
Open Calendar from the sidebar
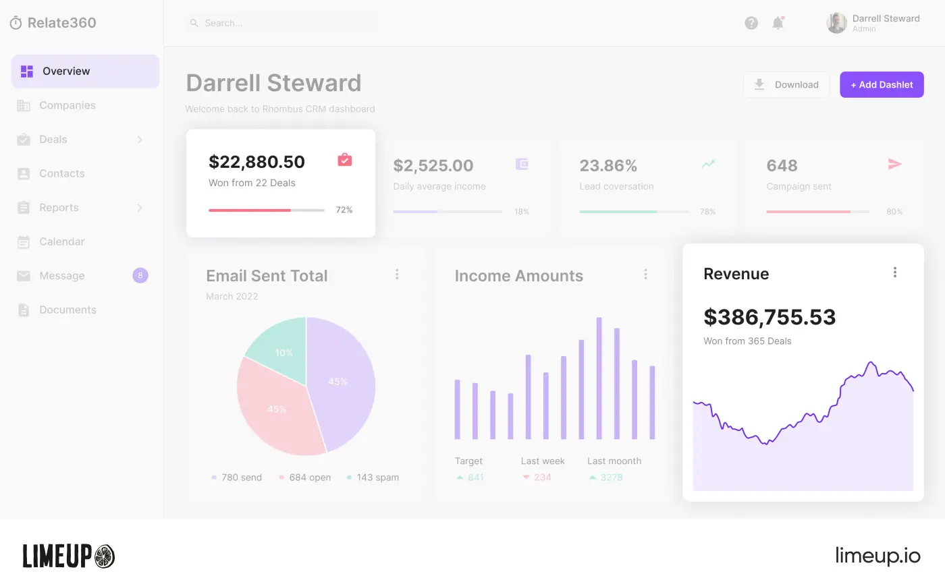61,241
